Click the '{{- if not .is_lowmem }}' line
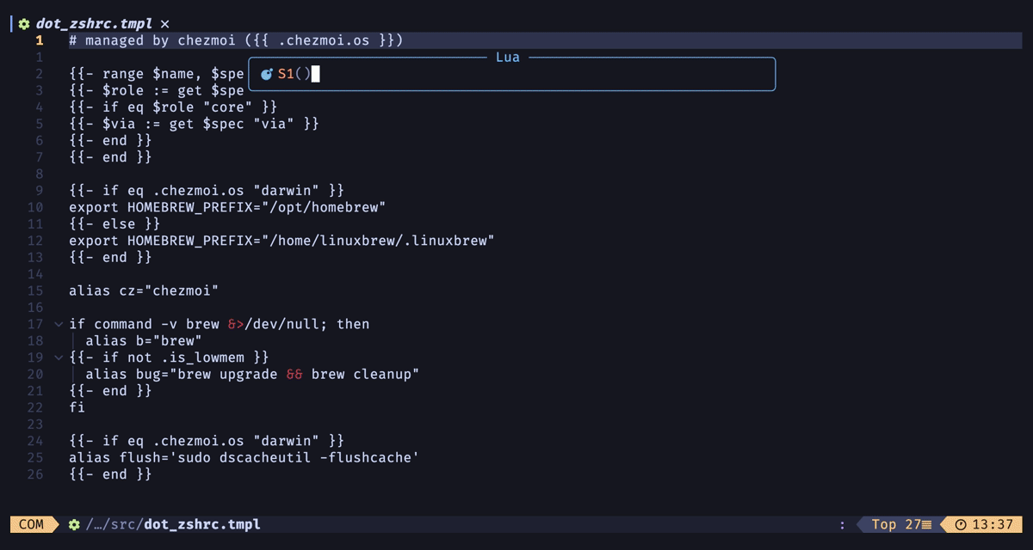 [169, 357]
